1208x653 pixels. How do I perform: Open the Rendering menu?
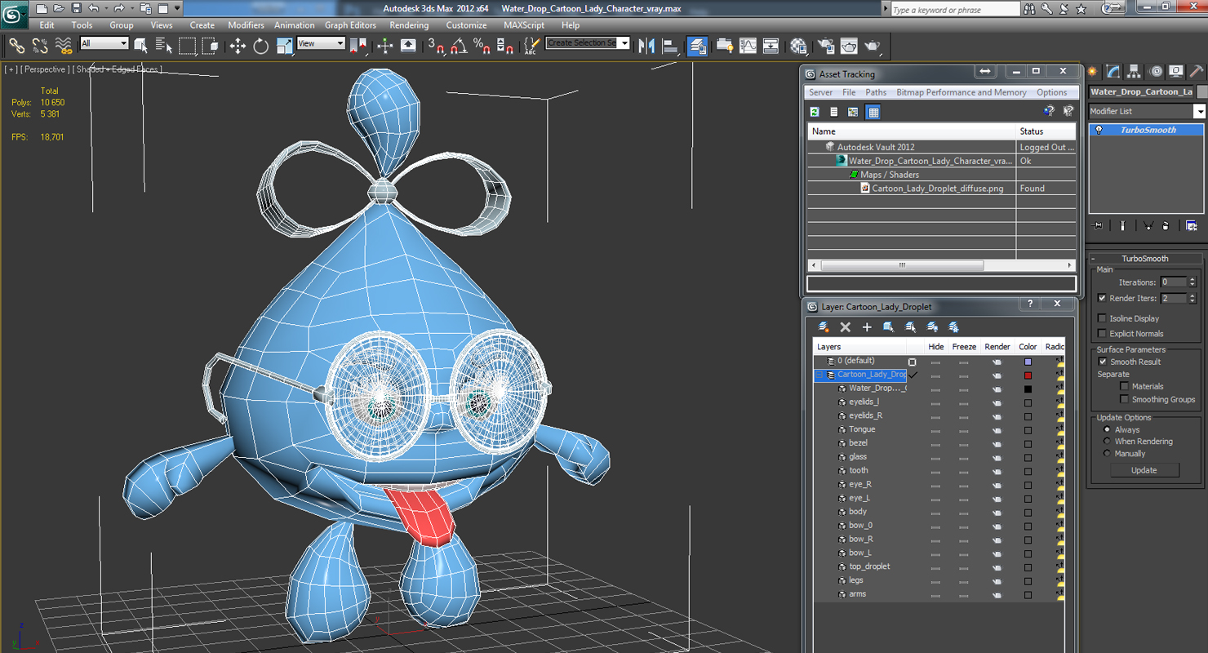point(409,25)
